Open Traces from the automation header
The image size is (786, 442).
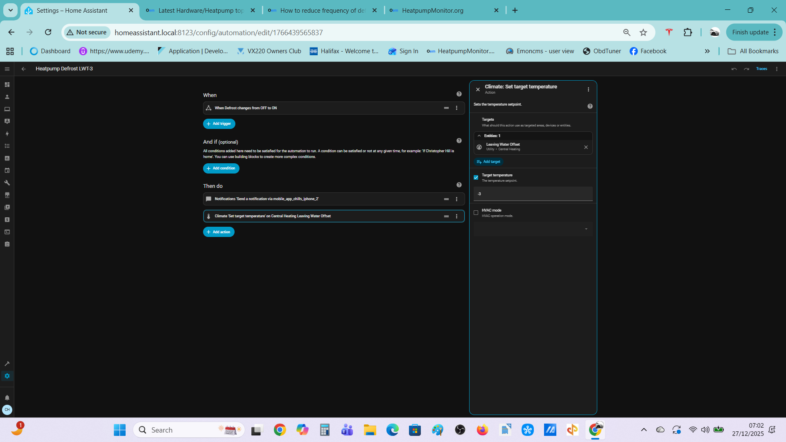point(761,69)
